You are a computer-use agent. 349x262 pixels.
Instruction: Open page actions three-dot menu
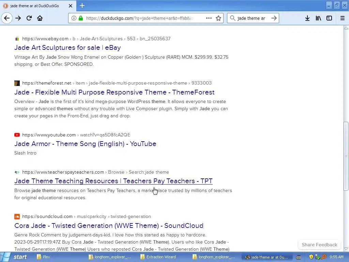pyautogui.click(x=209, y=18)
